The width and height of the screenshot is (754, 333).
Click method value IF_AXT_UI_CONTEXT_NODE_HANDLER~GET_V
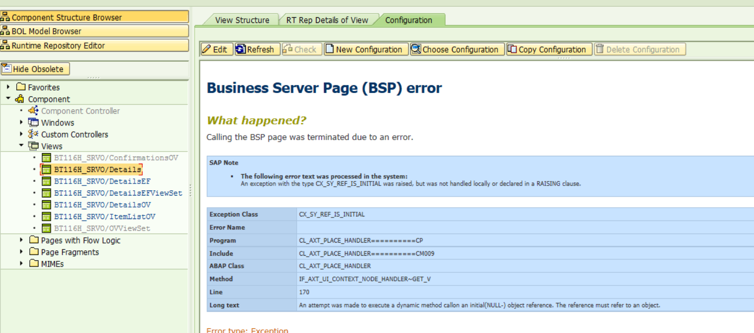(x=365, y=279)
